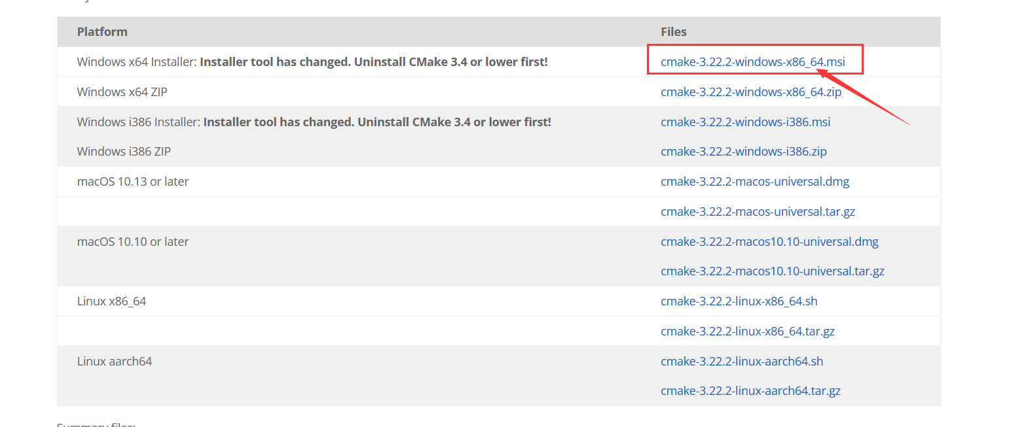Select the Windows x64 Installer row text
1013x427 pixels.
point(312,62)
